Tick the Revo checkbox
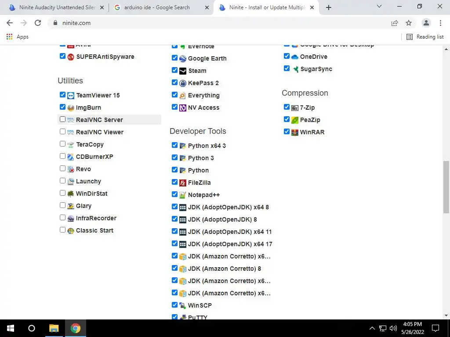This screenshot has width=450, height=337. pyautogui.click(x=62, y=168)
